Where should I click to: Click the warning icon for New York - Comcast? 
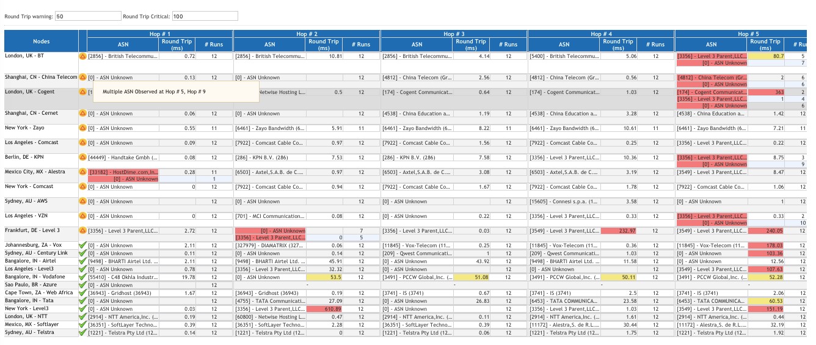pos(82,187)
